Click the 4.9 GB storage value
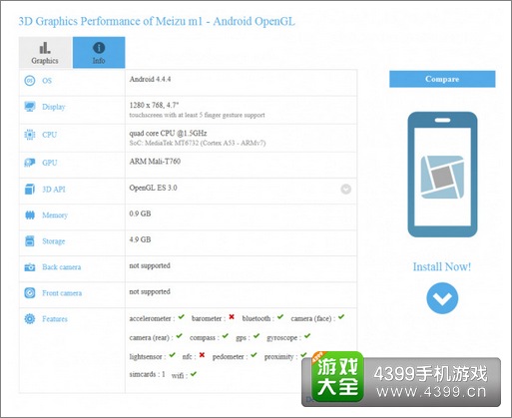This screenshot has height=418, width=512. tap(140, 239)
